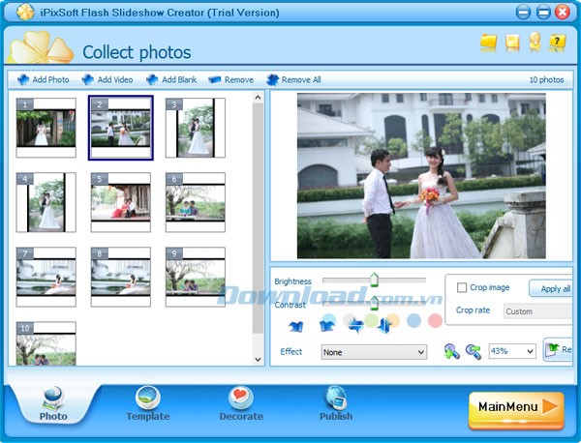The height and width of the screenshot is (443, 581).
Task: Click the help question mark icon
Action: tap(557, 43)
